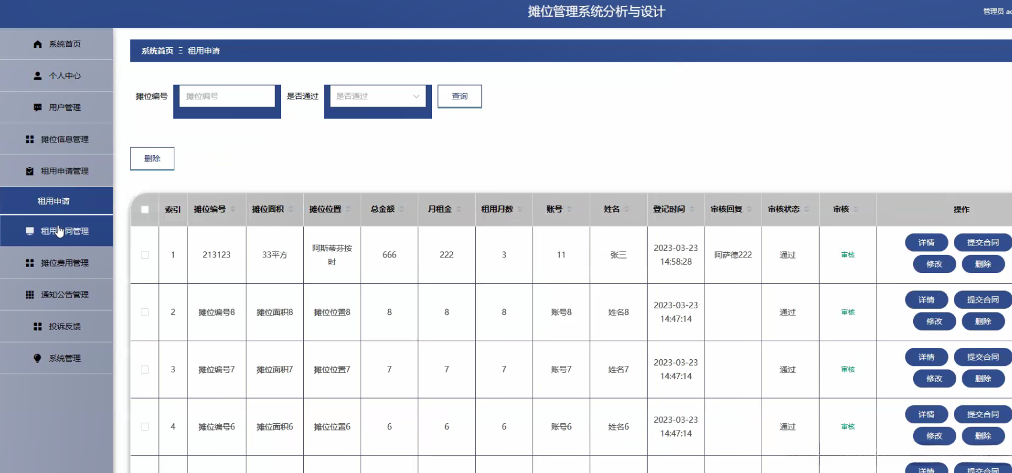Check the checkbox for row 1 (213123)

pos(145,255)
